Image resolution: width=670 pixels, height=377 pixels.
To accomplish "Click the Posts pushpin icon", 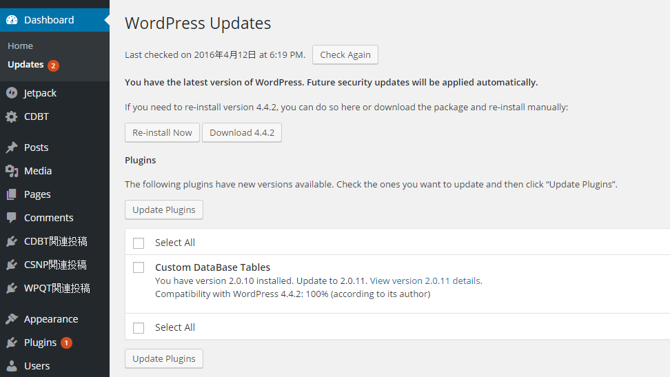I will click(x=12, y=147).
